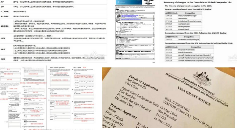Image resolution: width=237 pixels, height=130 pixels.
Task: Click the first blue hyperlink in the checklist
Action: pos(130,15)
